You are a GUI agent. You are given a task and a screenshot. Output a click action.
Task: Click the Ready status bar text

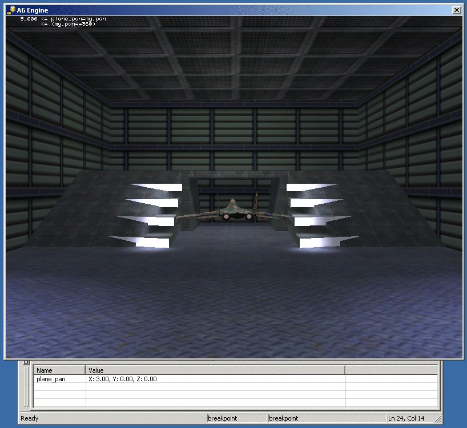click(x=30, y=419)
